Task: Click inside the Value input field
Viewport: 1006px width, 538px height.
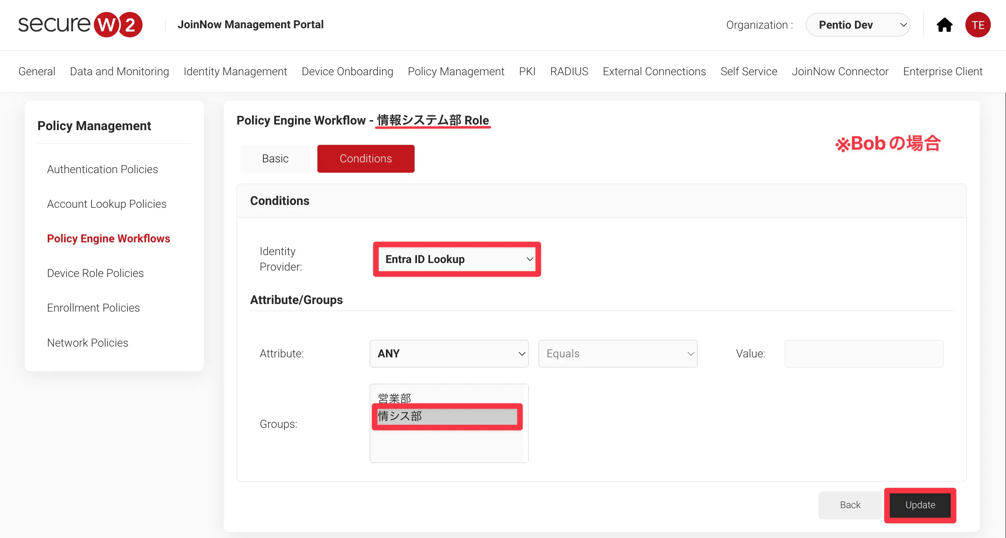Action: (x=863, y=354)
